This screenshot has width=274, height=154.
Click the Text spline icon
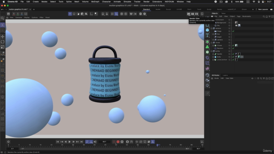pyautogui.click(x=207, y=35)
